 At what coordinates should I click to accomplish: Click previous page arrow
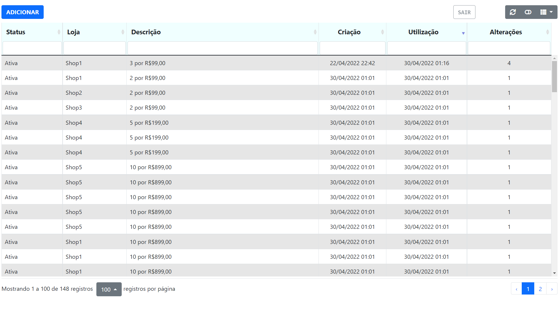[x=516, y=289]
